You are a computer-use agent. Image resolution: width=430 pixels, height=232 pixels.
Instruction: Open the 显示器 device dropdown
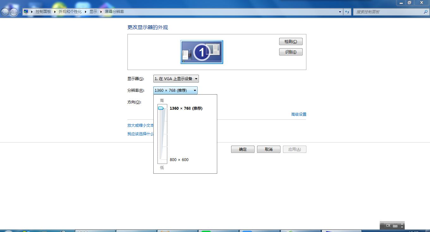[x=176, y=79]
